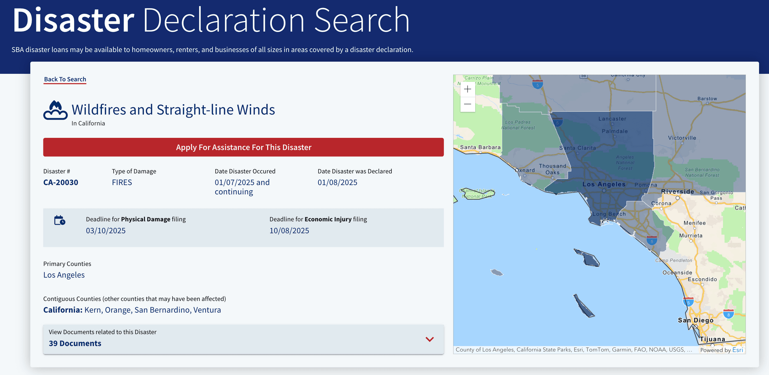Open the 39 Documents expander

75,343
